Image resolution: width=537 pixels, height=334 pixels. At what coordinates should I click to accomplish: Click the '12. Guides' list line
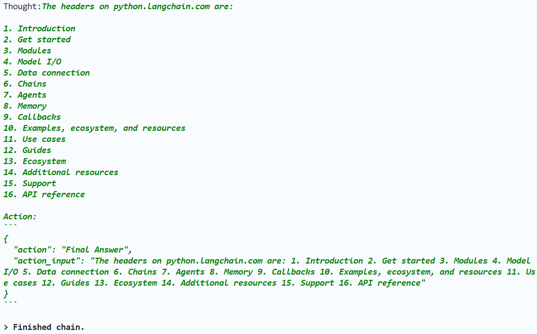pos(27,150)
